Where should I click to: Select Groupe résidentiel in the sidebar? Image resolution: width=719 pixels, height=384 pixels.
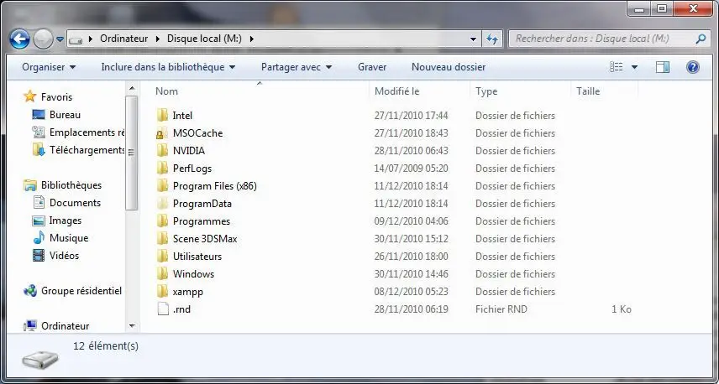[x=81, y=291]
